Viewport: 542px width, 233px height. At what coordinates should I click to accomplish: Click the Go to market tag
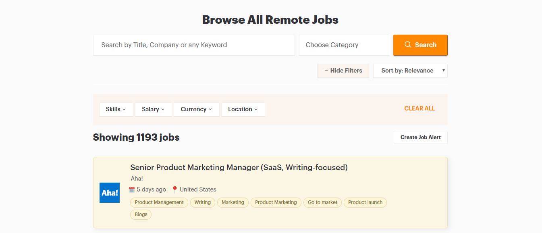click(x=322, y=202)
